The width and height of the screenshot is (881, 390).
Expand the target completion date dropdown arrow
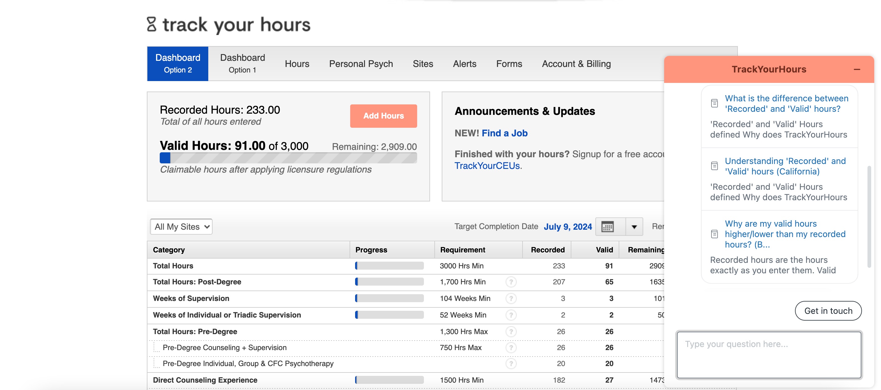click(634, 227)
